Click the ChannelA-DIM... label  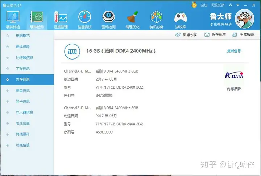(x=77, y=71)
